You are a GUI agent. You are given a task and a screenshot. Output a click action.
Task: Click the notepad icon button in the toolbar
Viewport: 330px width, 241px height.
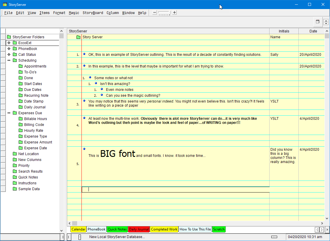317,22
